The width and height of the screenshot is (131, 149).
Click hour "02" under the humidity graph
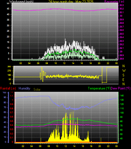23,146
